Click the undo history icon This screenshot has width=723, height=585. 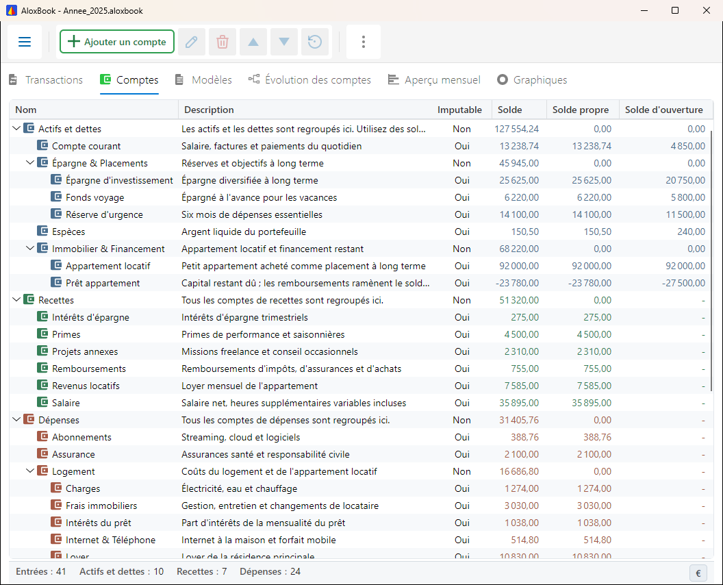tap(315, 42)
